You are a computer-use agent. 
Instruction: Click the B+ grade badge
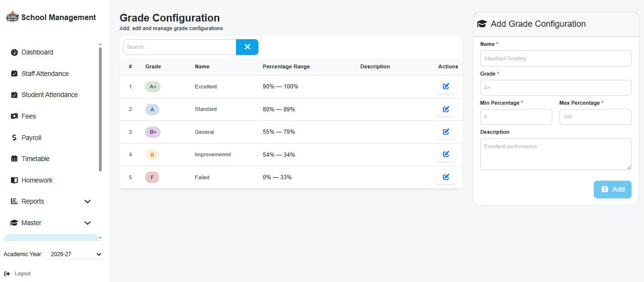[153, 132]
